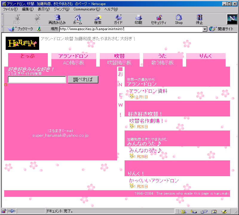The width and height of the screenshot is (239, 215).
Task: Open the かっくいいアラン・ドロン link
Action: [154, 181]
